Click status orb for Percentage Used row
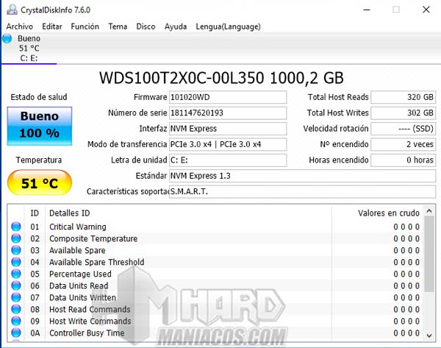 click(16, 274)
